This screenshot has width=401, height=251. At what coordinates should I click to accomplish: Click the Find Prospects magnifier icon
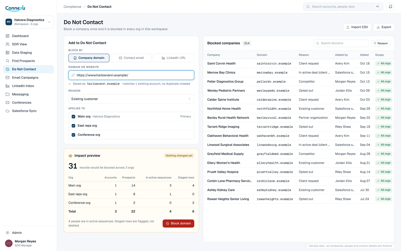point(8,61)
